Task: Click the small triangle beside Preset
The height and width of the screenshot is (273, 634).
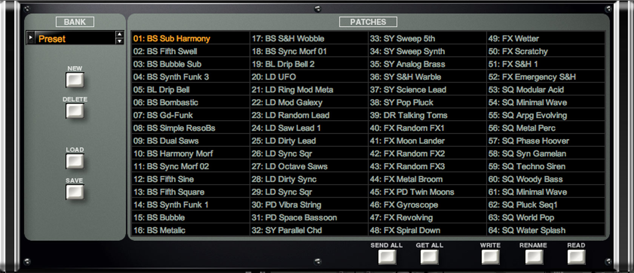Action: click(x=31, y=38)
